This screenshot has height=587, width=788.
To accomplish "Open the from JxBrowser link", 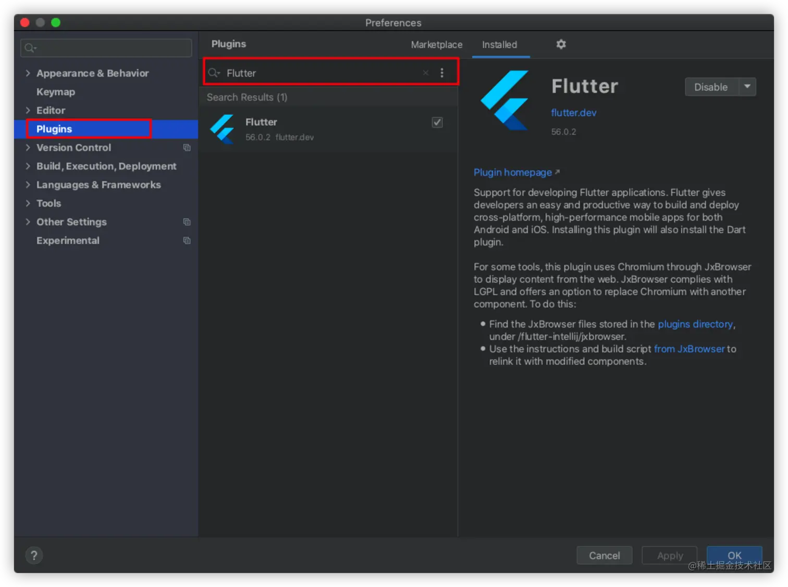I will pyautogui.click(x=689, y=349).
